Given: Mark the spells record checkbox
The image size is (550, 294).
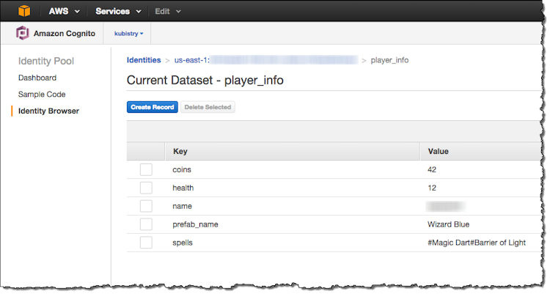Looking at the screenshot, I should point(146,243).
